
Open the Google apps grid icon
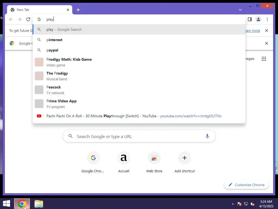pos(264,59)
